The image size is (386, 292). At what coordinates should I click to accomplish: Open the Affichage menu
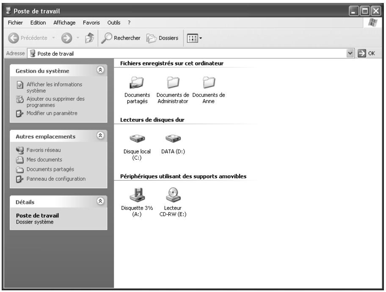click(x=64, y=23)
